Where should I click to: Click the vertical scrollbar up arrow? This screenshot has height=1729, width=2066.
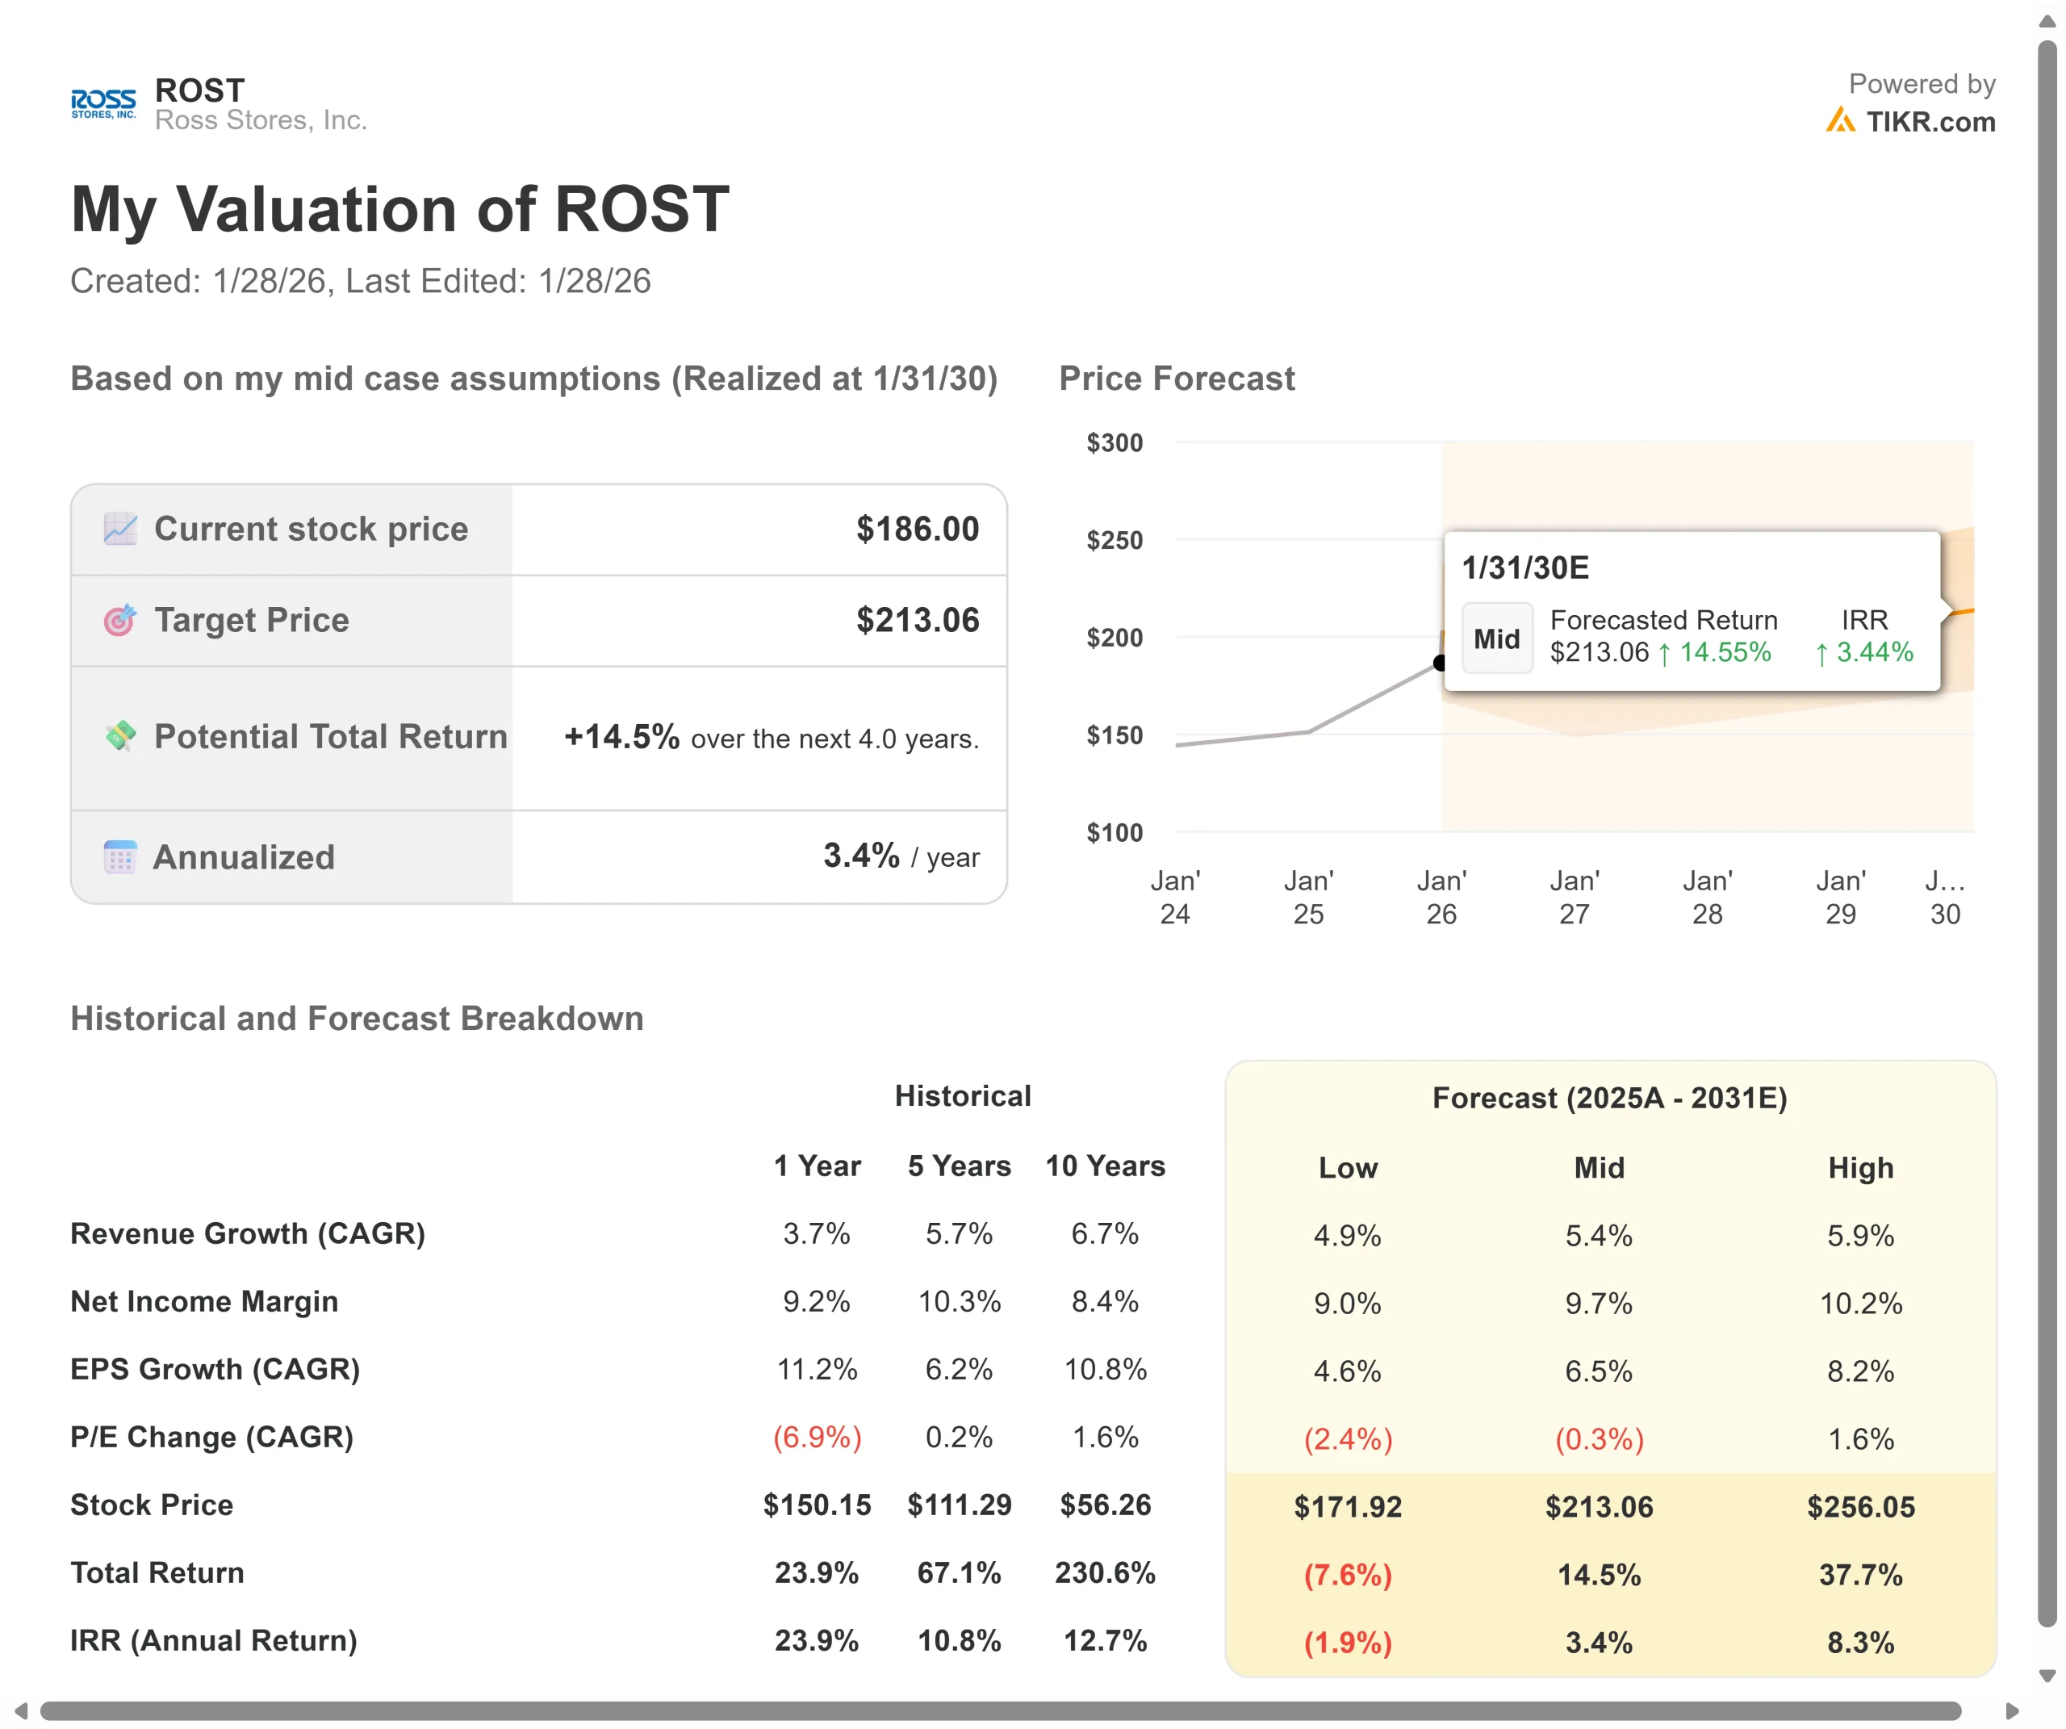(x=2047, y=21)
